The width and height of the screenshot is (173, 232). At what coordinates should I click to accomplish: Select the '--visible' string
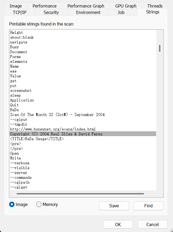pos(83,168)
